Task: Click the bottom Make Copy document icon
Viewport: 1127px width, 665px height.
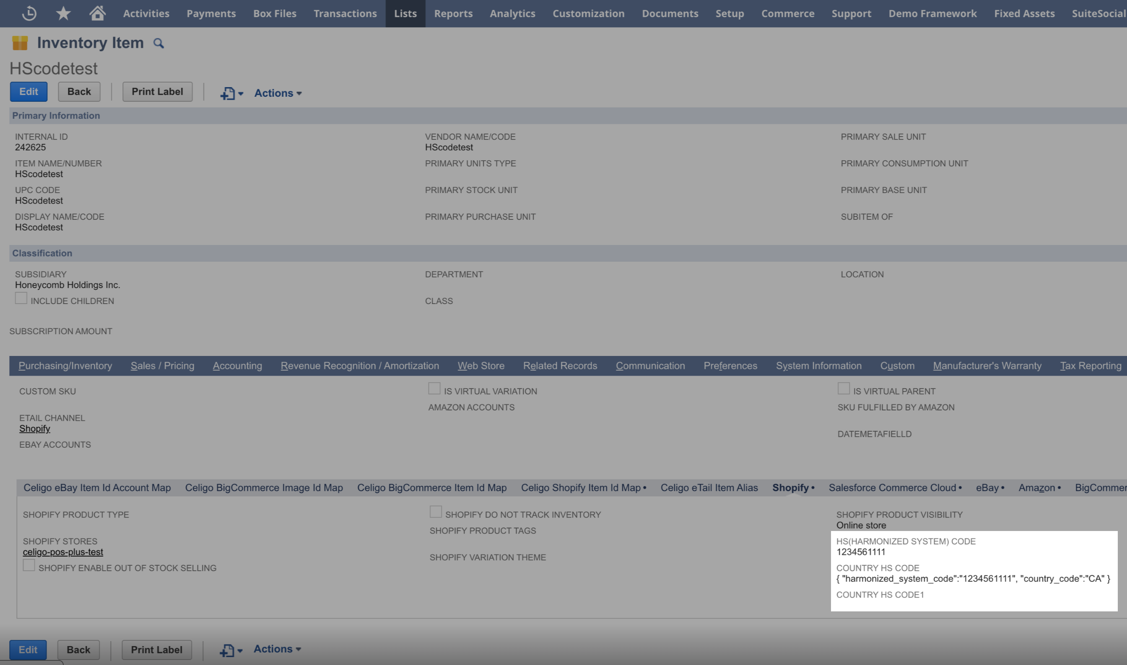Action: pos(227,650)
